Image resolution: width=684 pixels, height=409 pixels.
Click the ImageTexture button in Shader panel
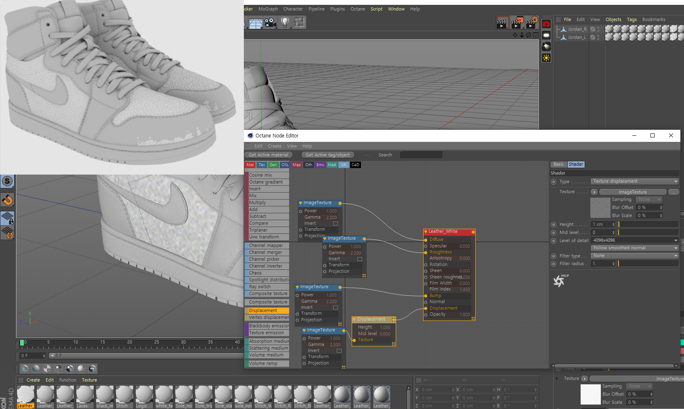[x=633, y=192]
